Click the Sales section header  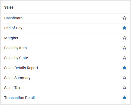click(9, 7)
